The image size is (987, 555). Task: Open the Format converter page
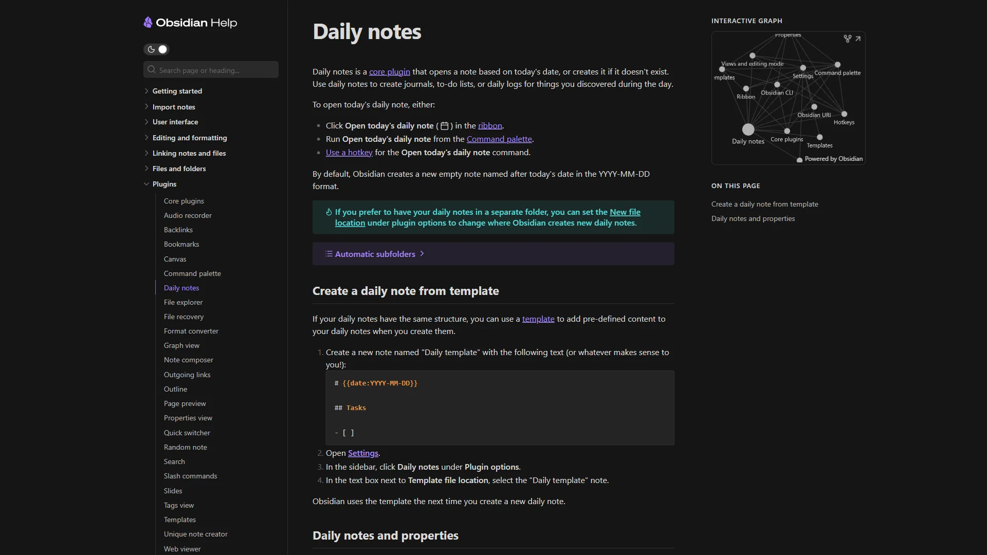click(x=191, y=331)
